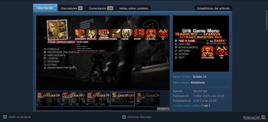Click the Enfrentamiento mode icon in preview

(80, 34)
